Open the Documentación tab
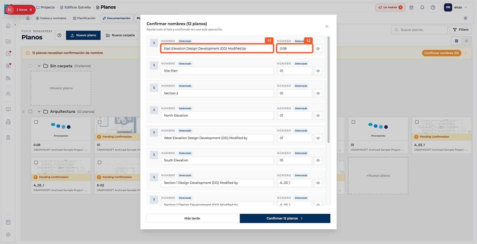The width and height of the screenshot is (477, 244). coord(116,18)
